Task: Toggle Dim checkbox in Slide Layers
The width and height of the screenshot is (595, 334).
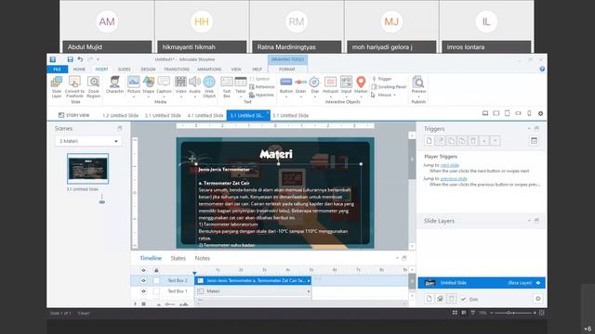Action: [463, 299]
